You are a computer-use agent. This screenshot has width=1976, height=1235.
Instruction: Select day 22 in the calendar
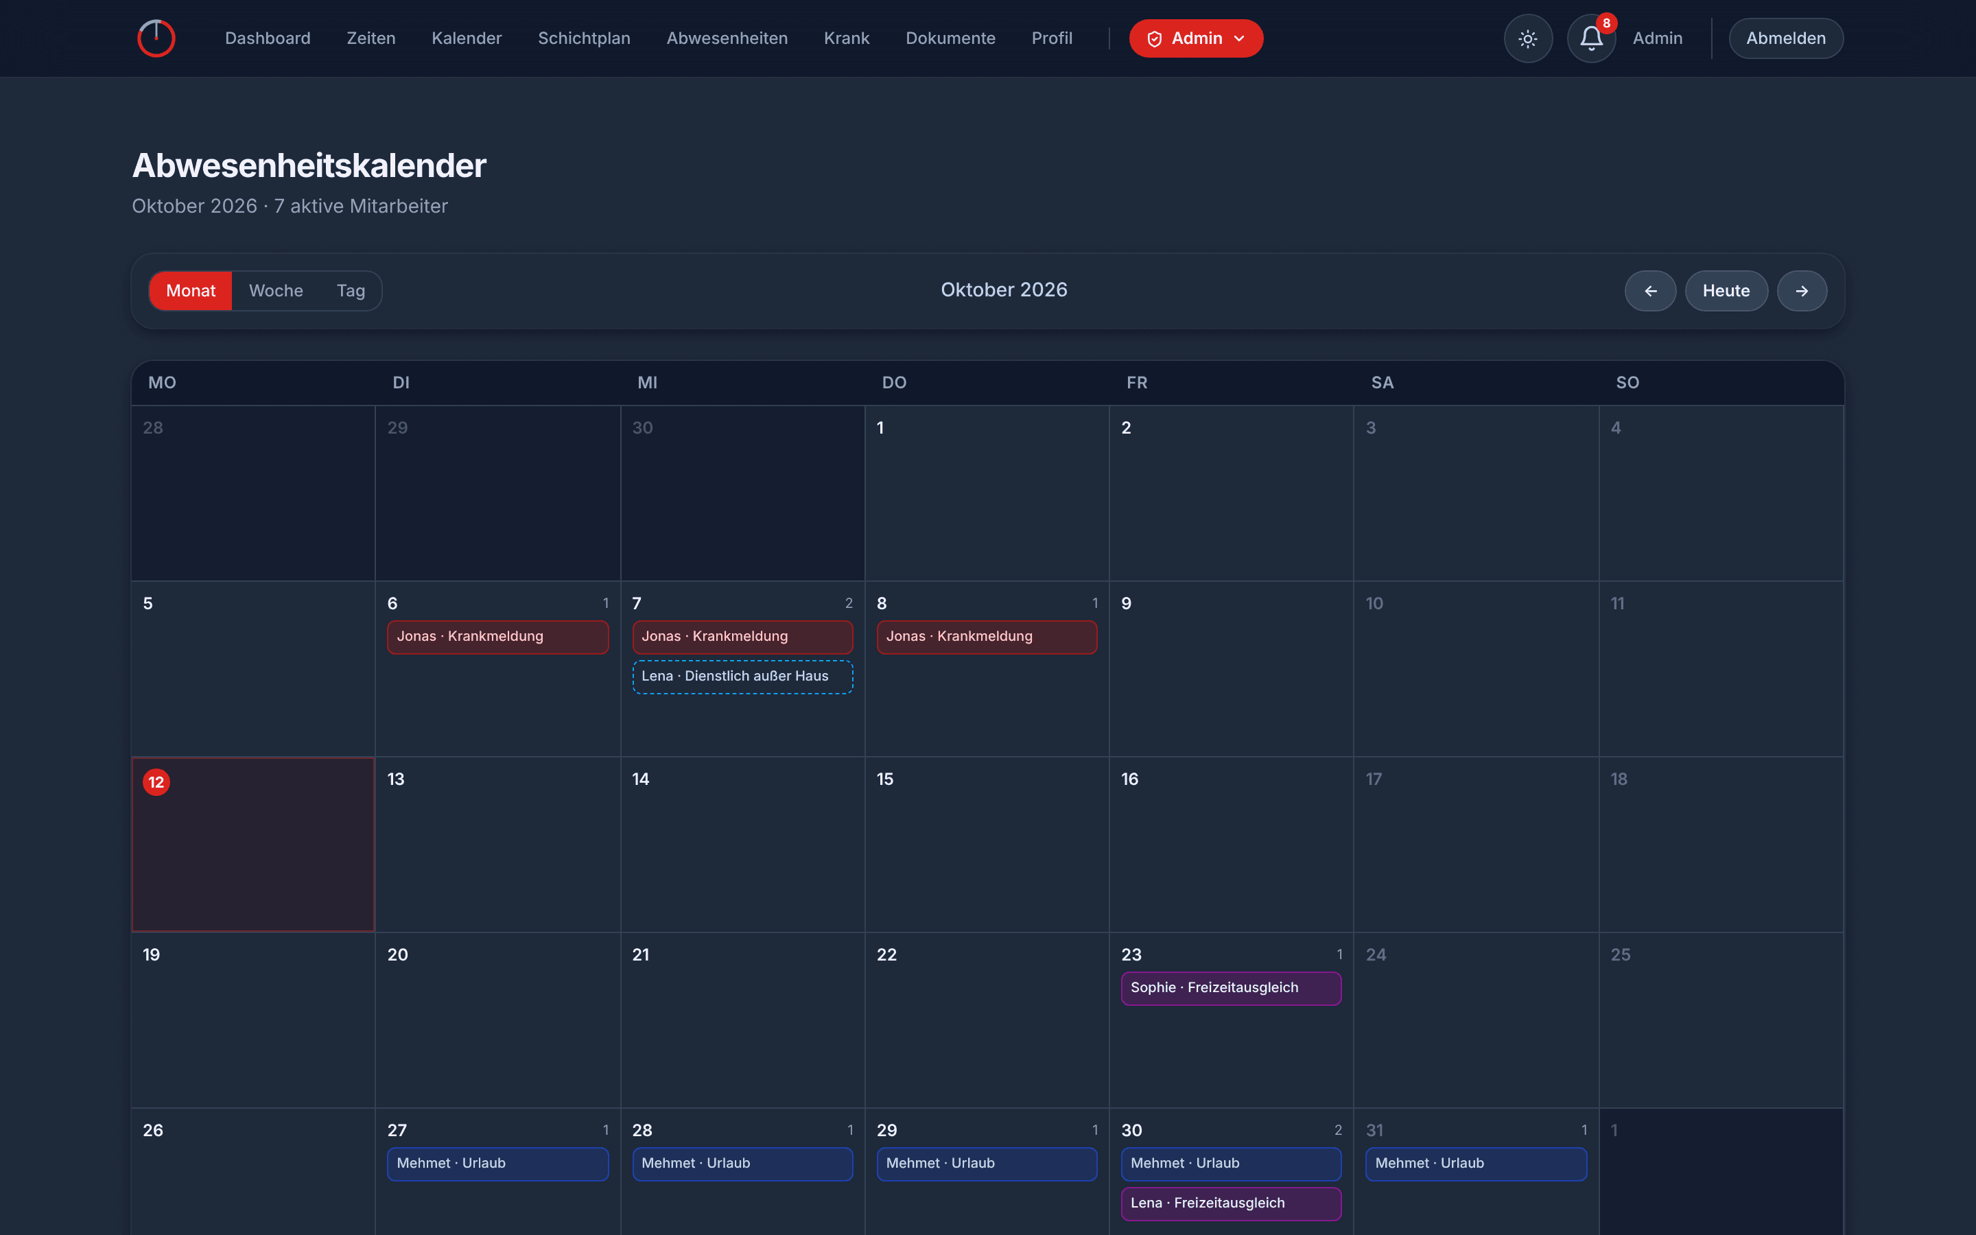click(x=987, y=1020)
